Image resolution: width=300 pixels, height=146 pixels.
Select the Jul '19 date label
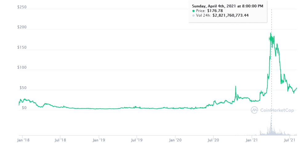[x=137, y=140]
